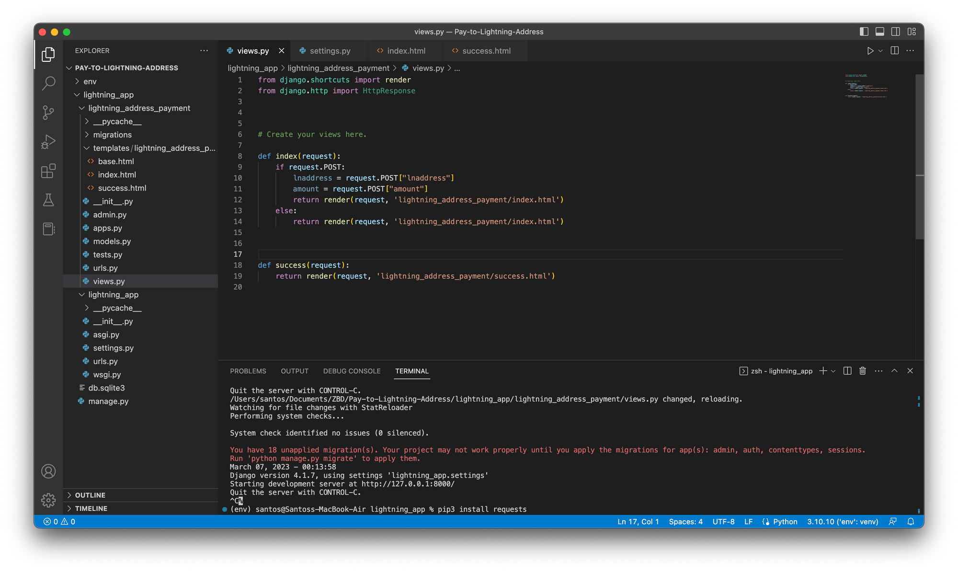Open the Manage gear icon
The image size is (958, 573).
coord(48,500)
